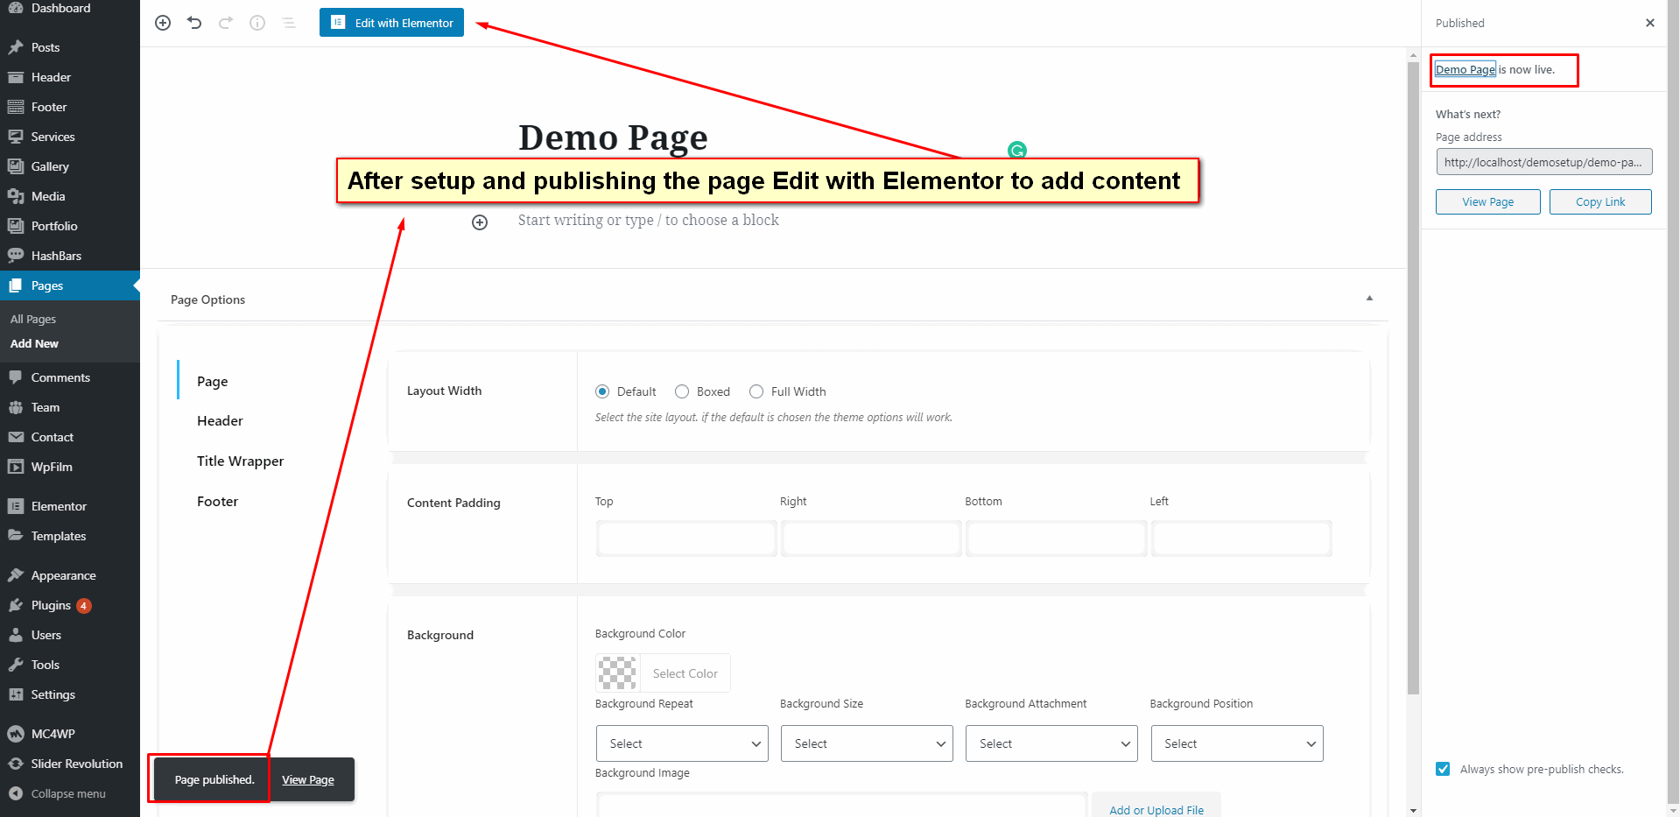Redo the last action

point(226,23)
